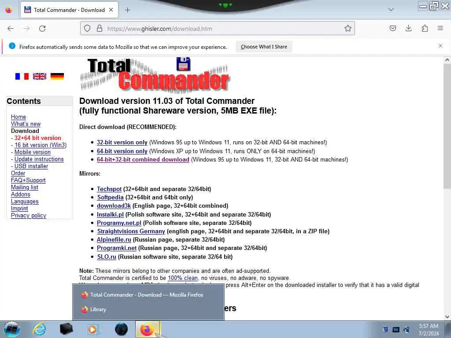Open the Pocket save icon
This screenshot has width=451, height=338.
tap(392, 28)
